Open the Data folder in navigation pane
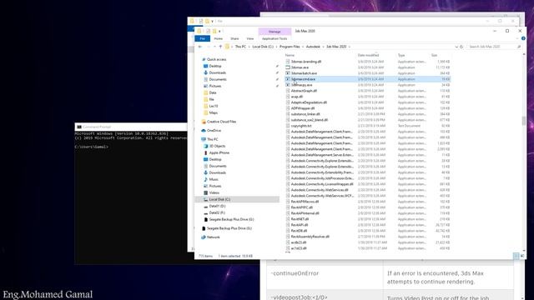This screenshot has height=300, width=534. coord(213,92)
